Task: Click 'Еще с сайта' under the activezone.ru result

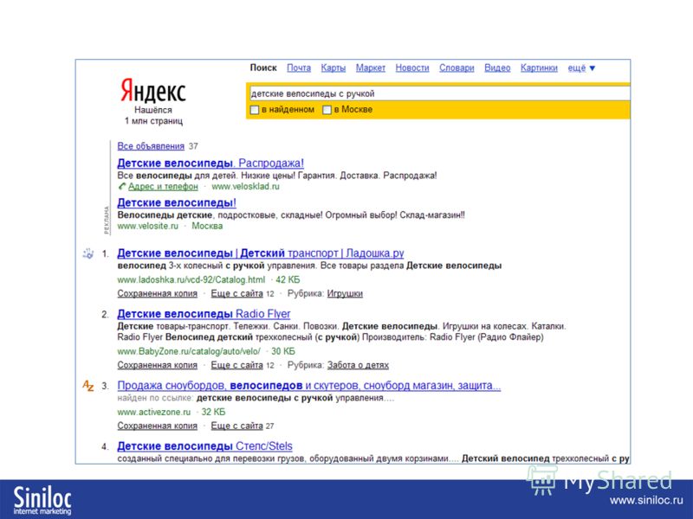Action: coord(236,426)
